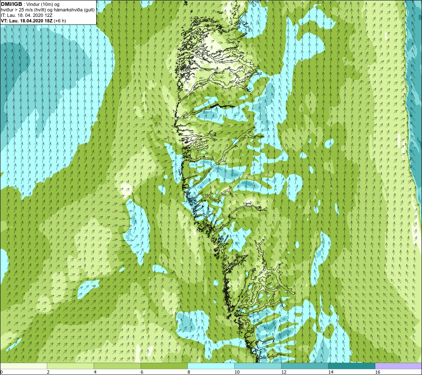Click the legend scale label "14"

click(330, 372)
